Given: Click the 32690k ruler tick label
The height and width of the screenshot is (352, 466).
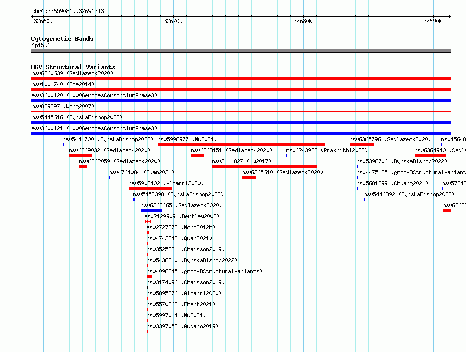Looking at the screenshot, I should (x=432, y=21).
